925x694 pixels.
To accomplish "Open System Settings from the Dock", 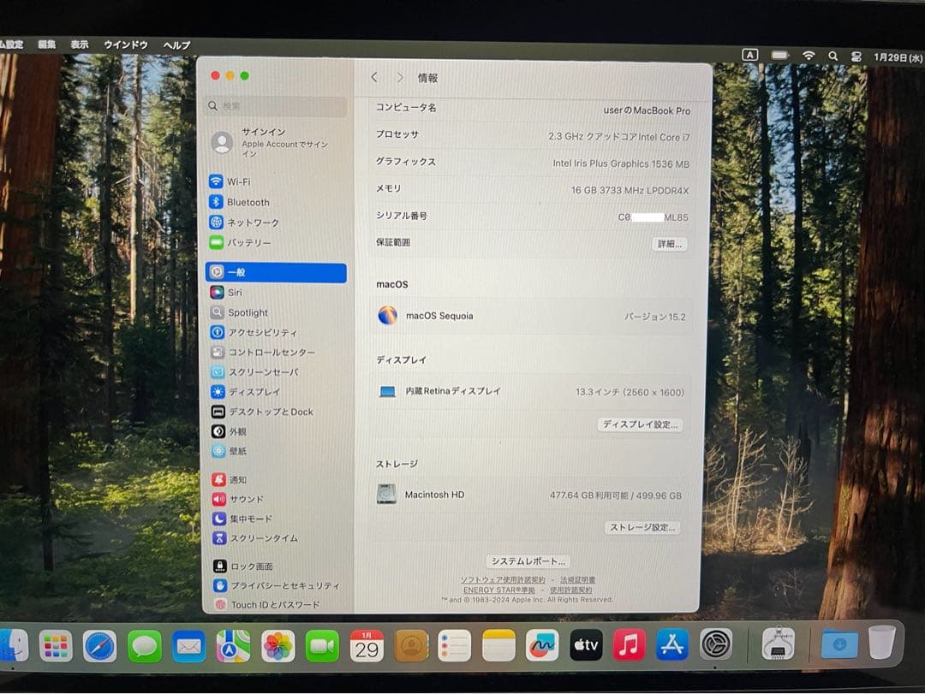I will [x=715, y=644].
